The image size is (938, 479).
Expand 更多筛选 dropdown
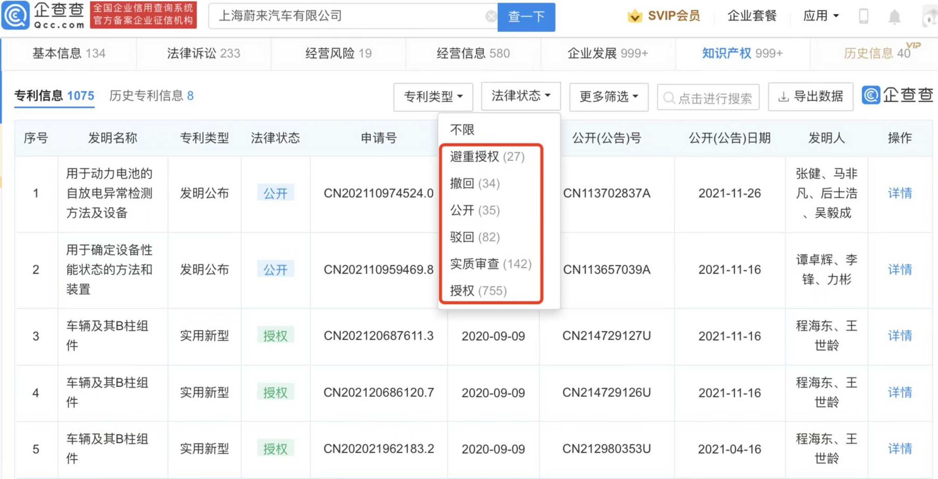click(x=609, y=97)
